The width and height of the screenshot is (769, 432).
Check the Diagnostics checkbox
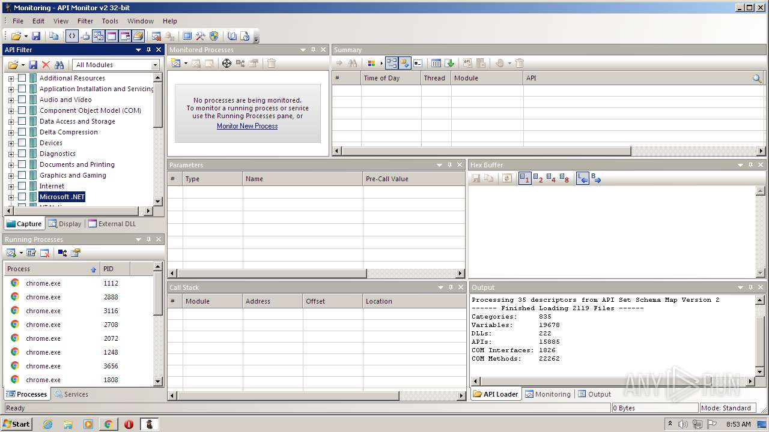pyautogui.click(x=22, y=154)
